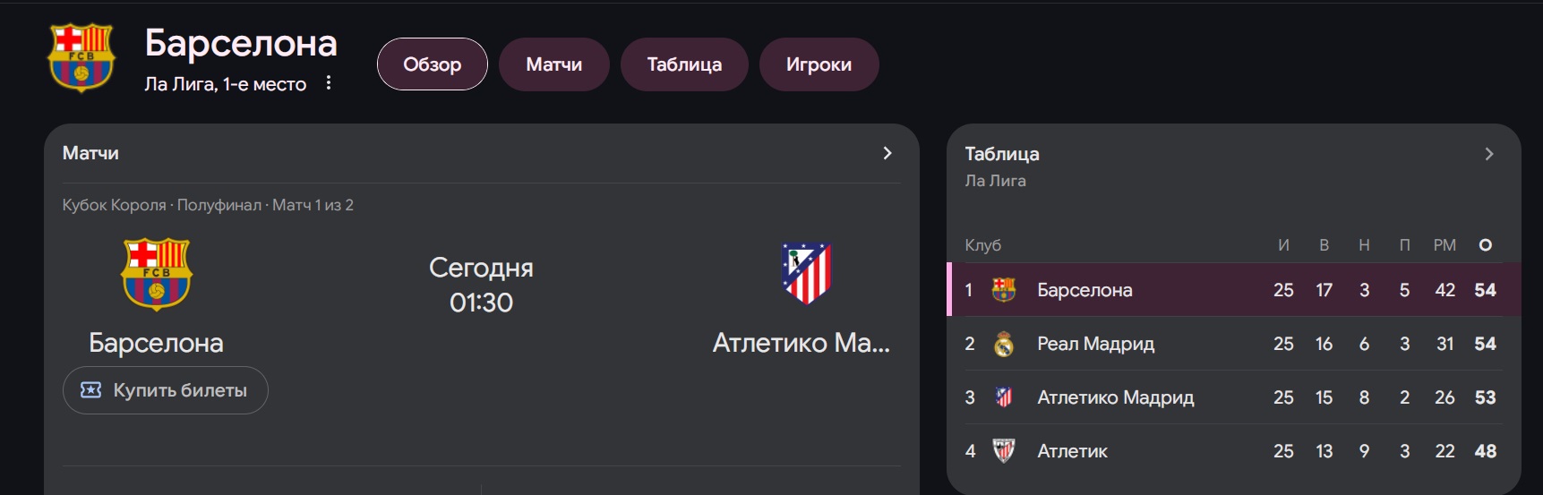This screenshot has height=495, width=1543.
Task: Click the large Barcelona crest in header
Action: point(81,57)
